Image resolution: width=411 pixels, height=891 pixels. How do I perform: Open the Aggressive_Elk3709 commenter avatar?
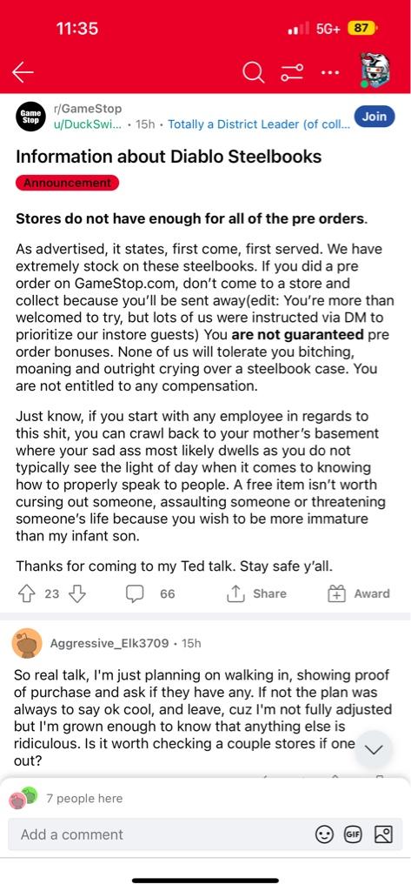tap(27, 643)
